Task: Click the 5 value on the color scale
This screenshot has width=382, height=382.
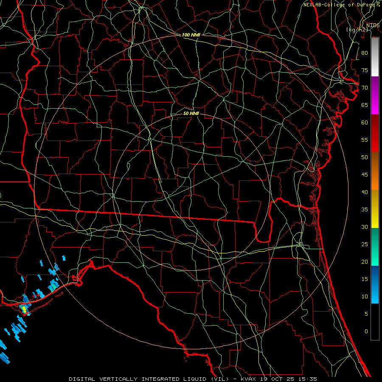Action: click(366, 314)
